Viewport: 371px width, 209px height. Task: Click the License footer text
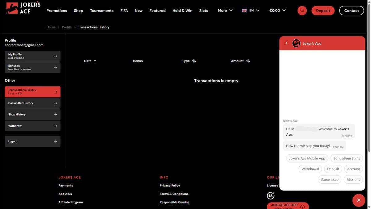(x=272, y=185)
